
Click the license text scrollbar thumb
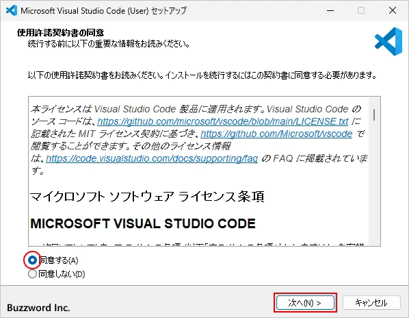(x=374, y=114)
